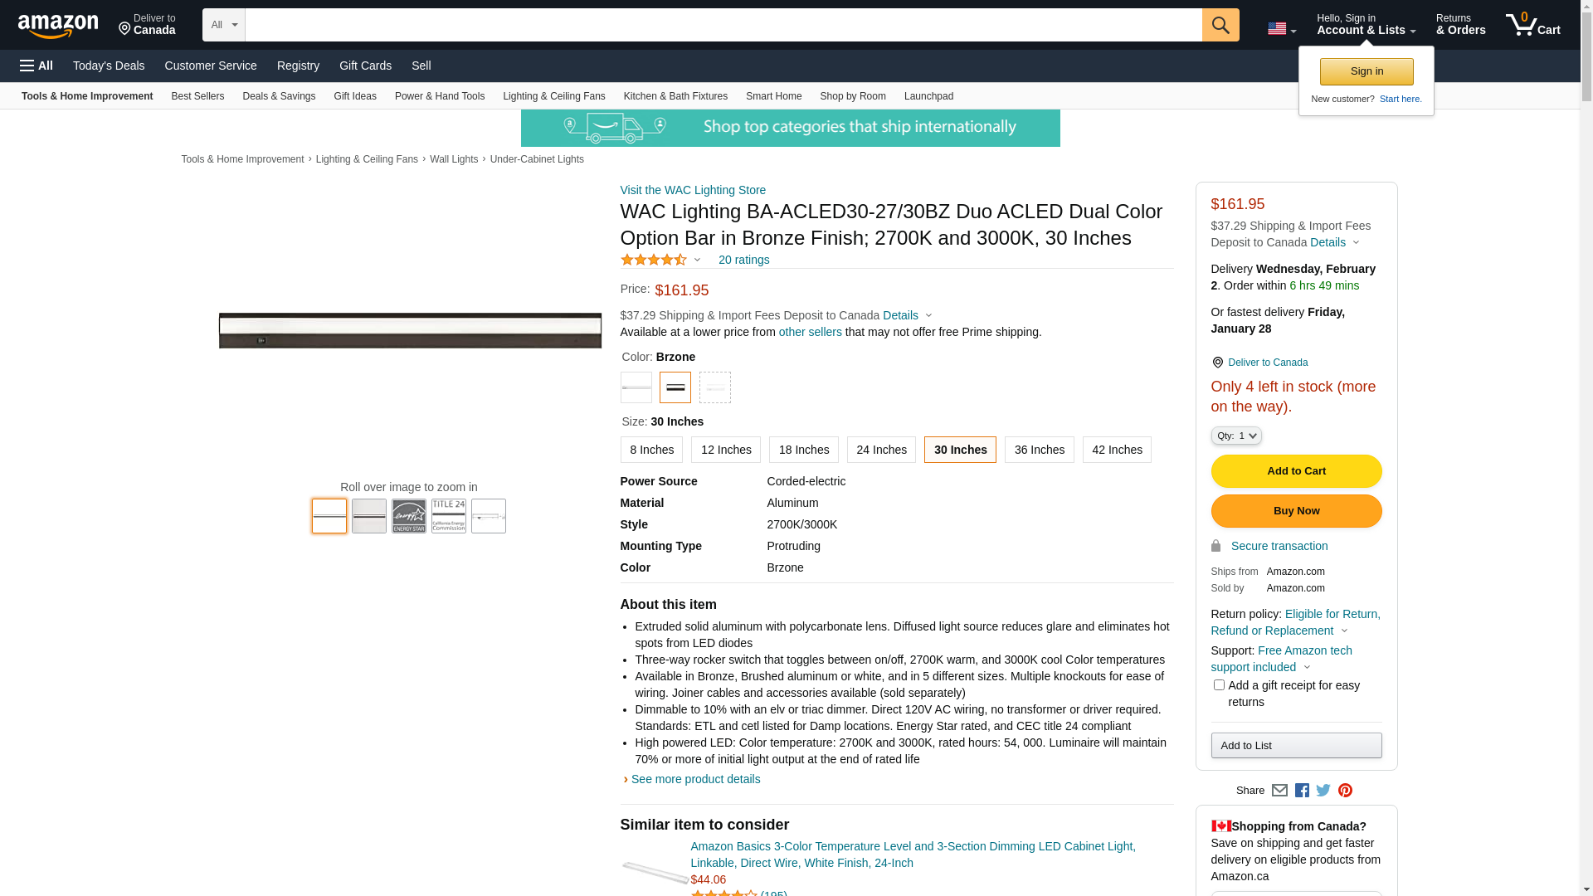The height and width of the screenshot is (896, 1593).
Task: Check the gift receipt checkbox
Action: pyautogui.click(x=1219, y=685)
